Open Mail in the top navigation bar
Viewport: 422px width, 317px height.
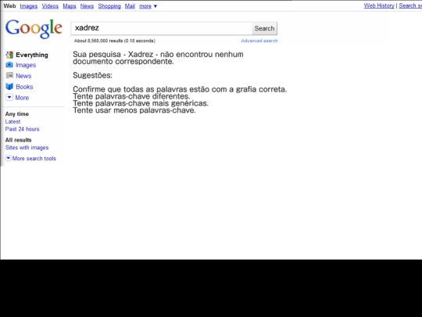[x=130, y=6]
